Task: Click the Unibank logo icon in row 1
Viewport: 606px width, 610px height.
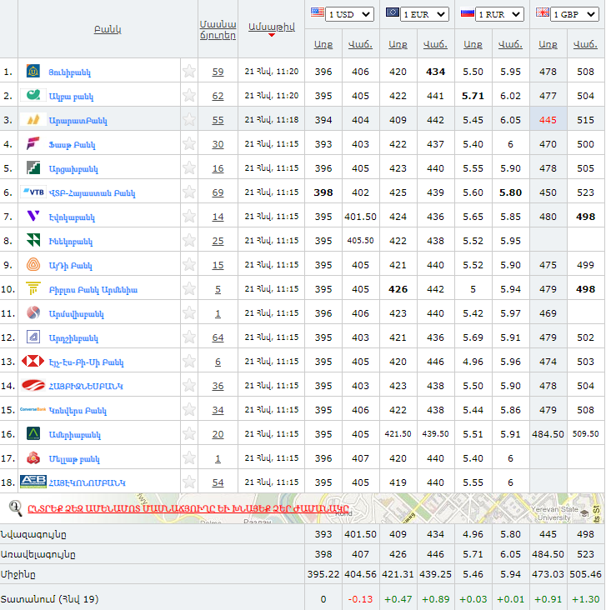Action: coord(33,71)
